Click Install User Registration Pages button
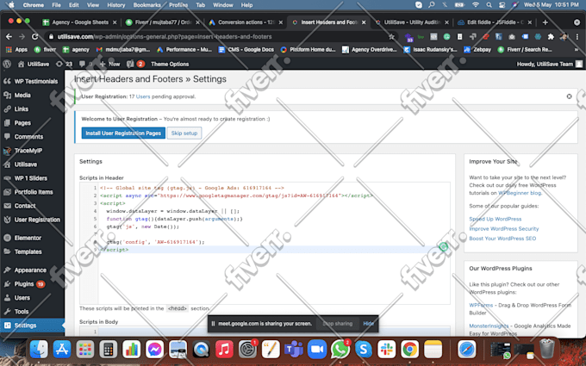 click(123, 133)
